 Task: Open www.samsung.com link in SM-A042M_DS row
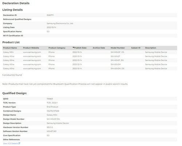tap(32, 69)
